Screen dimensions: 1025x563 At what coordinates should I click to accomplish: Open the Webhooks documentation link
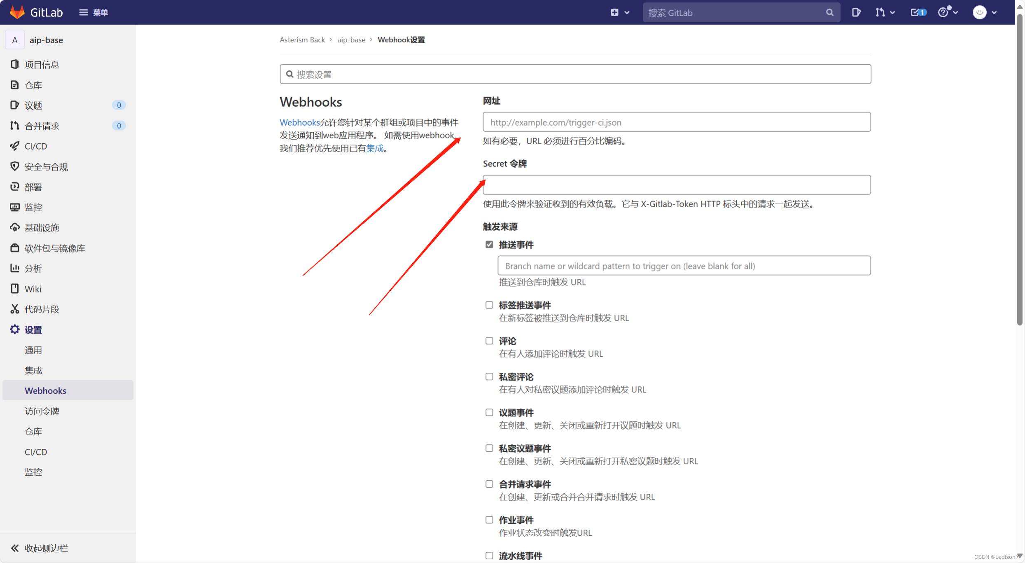click(x=299, y=122)
